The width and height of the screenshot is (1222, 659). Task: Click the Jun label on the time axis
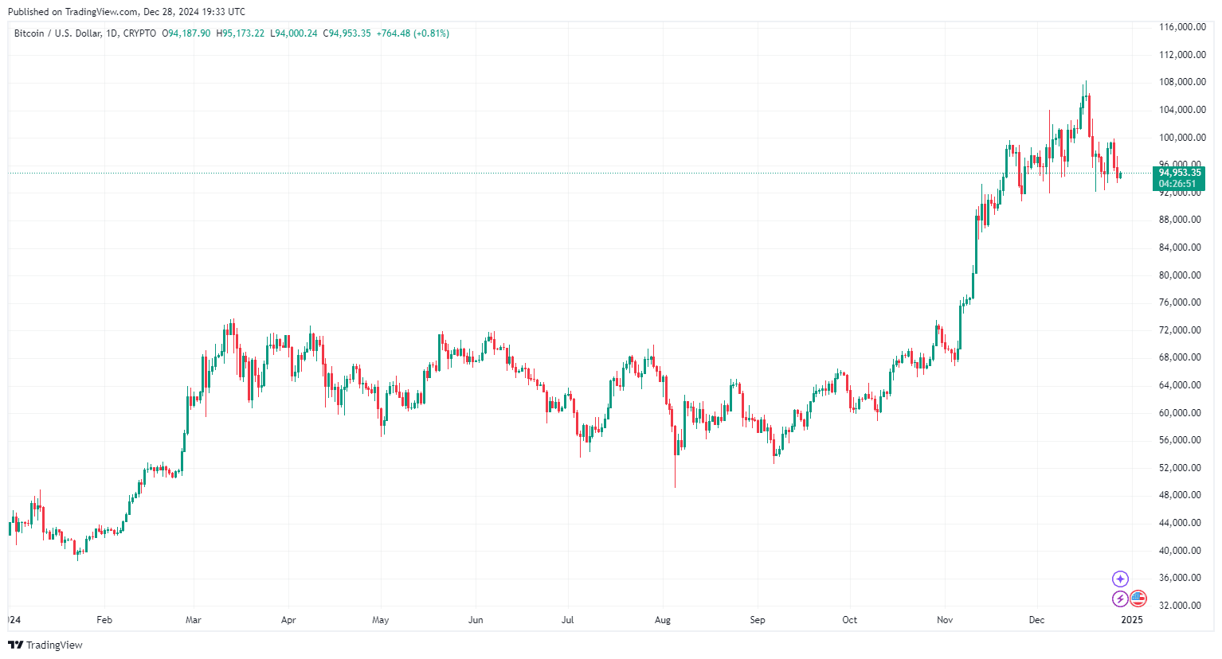[476, 620]
